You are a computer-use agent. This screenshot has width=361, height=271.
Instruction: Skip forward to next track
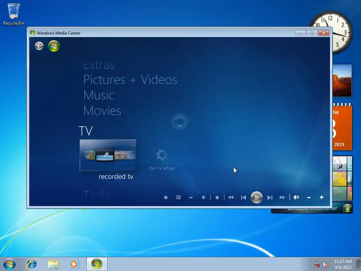tap(270, 198)
